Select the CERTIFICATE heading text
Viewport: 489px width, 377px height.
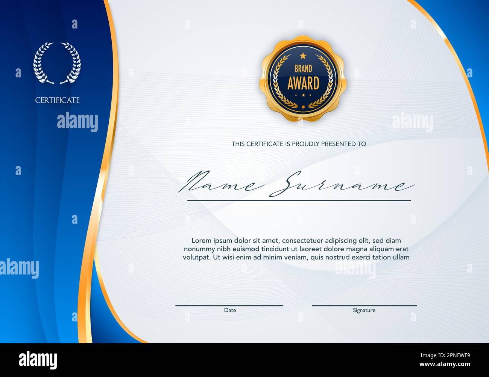point(58,100)
